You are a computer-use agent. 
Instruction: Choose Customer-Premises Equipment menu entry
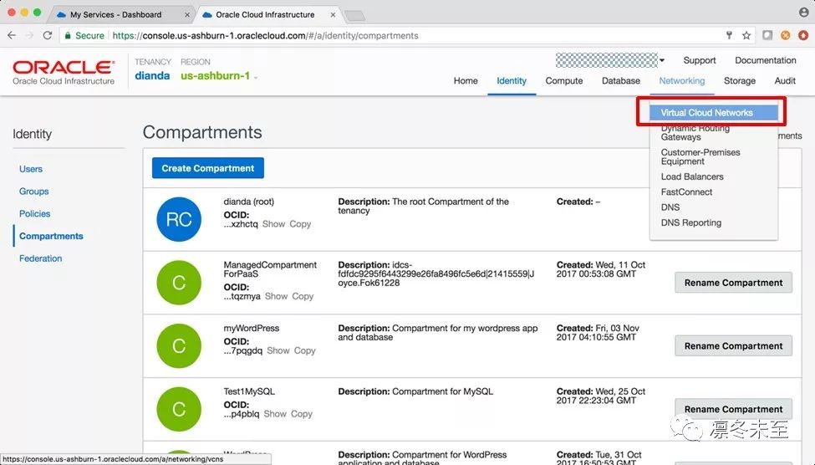[700, 156]
